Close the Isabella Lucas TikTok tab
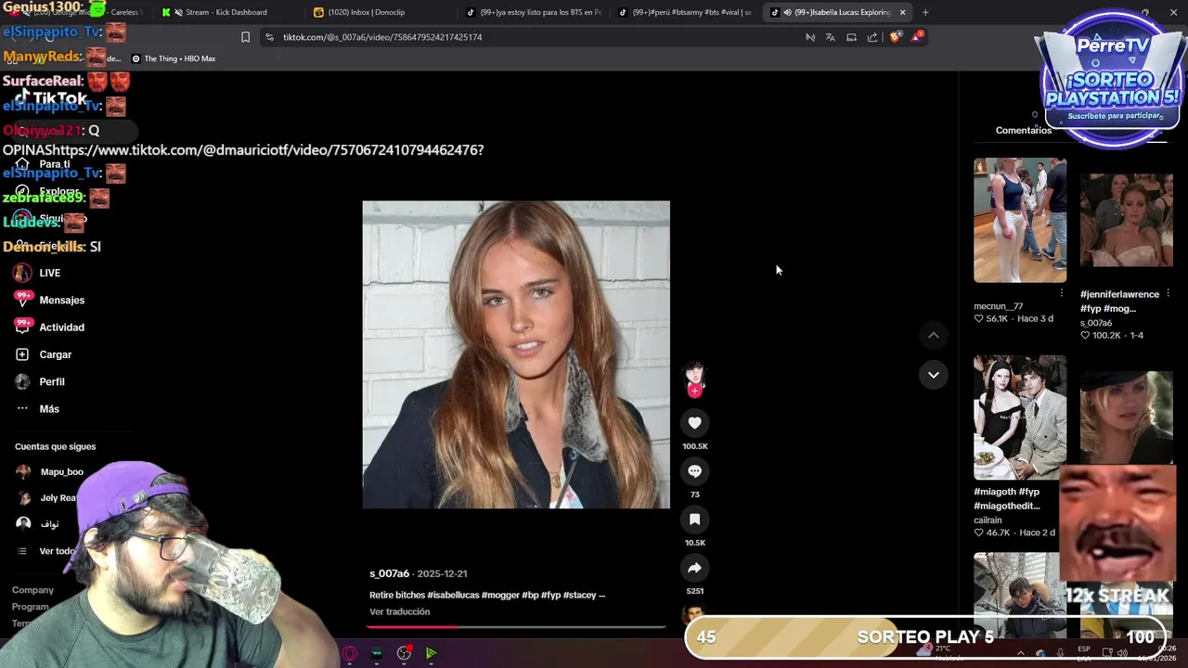Image resolution: width=1188 pixels, height=668 pixels. point(902,12)
